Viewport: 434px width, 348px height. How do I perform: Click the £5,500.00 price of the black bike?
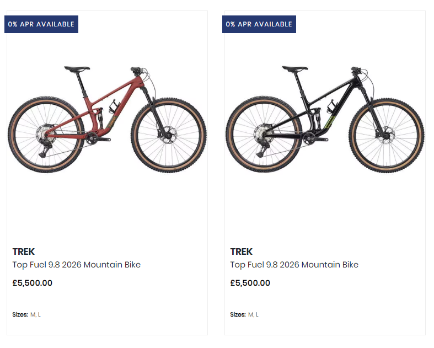coord(250,283)
